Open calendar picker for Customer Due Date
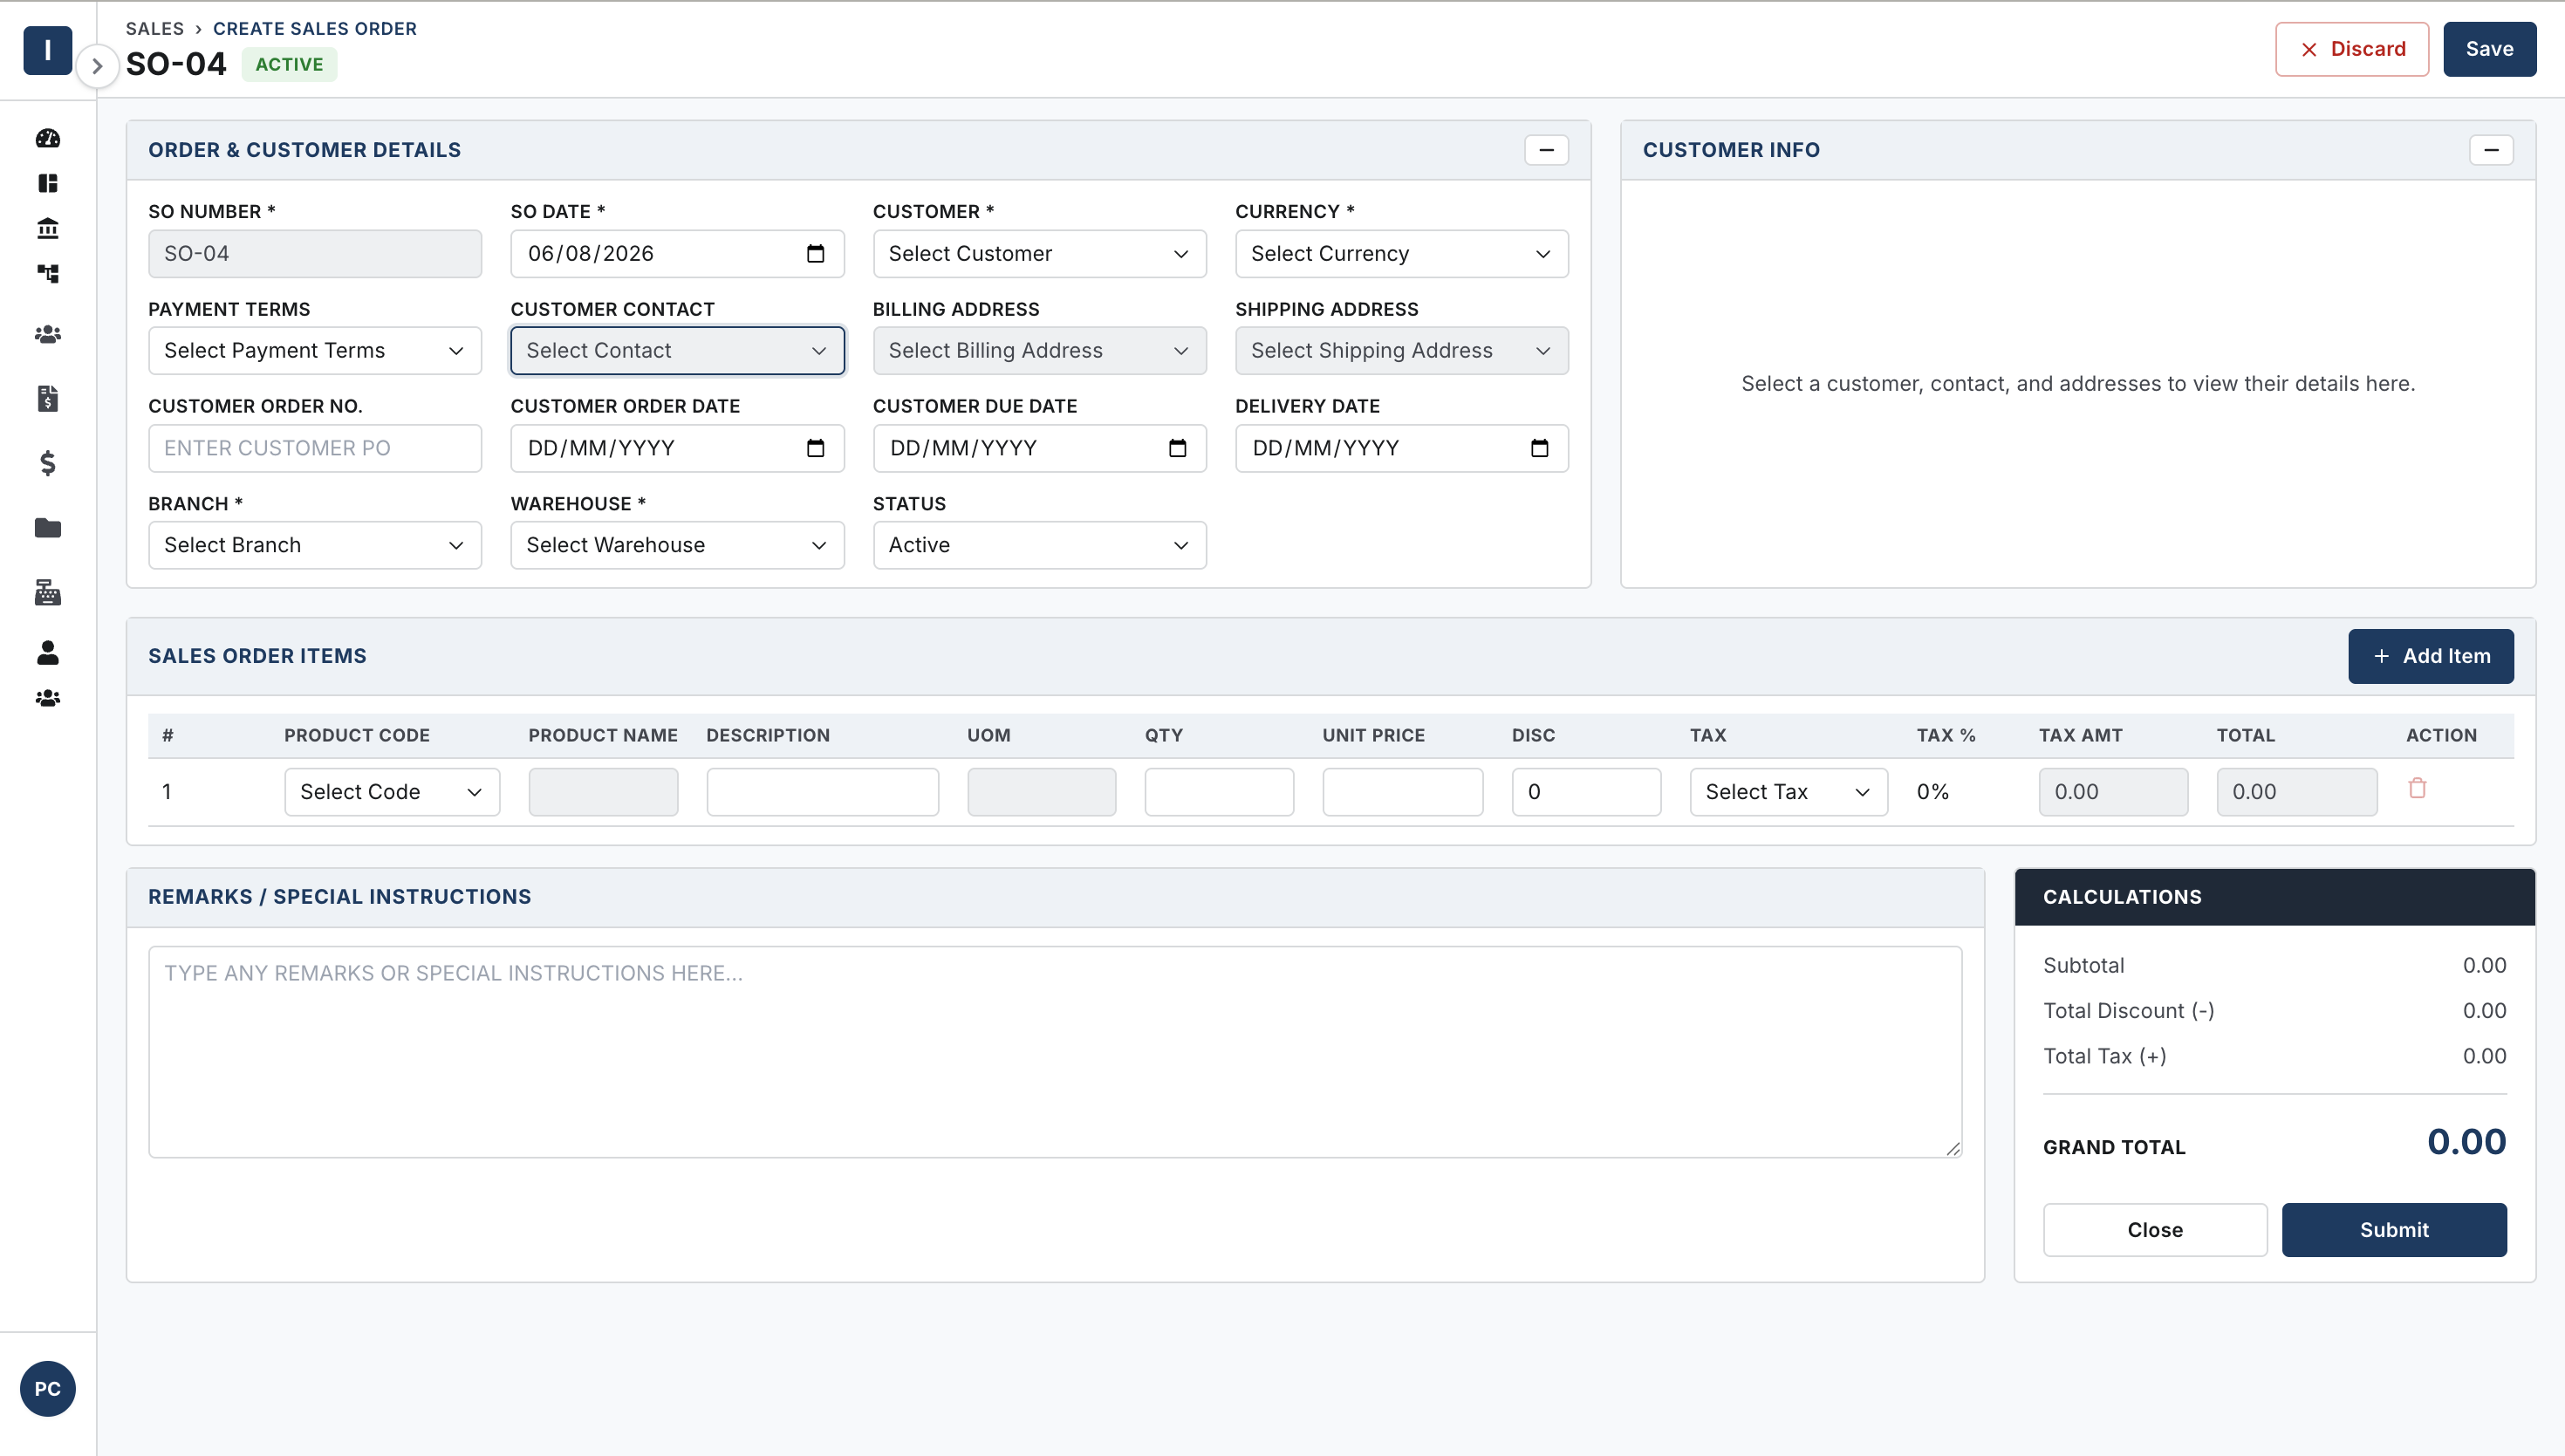The width and height of the screenshot is (2565, 1456). [x=1177, y=448]
